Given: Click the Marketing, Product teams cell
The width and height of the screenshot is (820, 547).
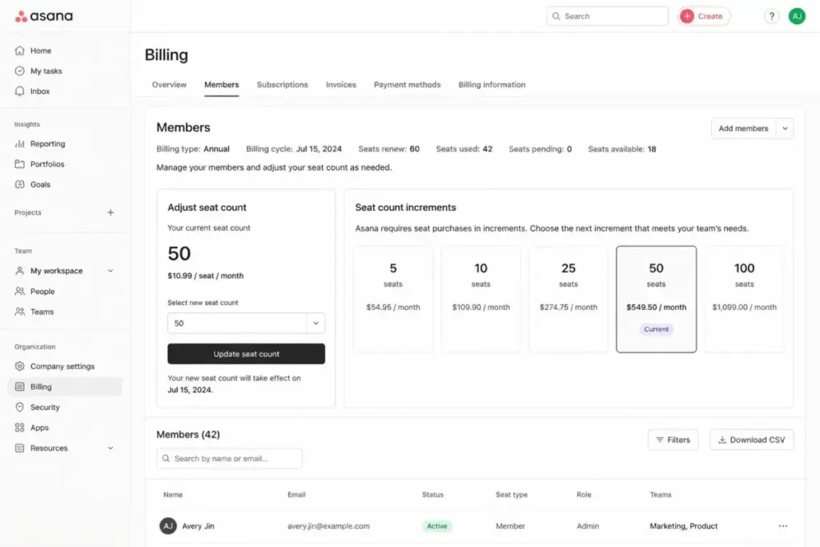Looking at the screenshot, I should (x=684, y=526).
